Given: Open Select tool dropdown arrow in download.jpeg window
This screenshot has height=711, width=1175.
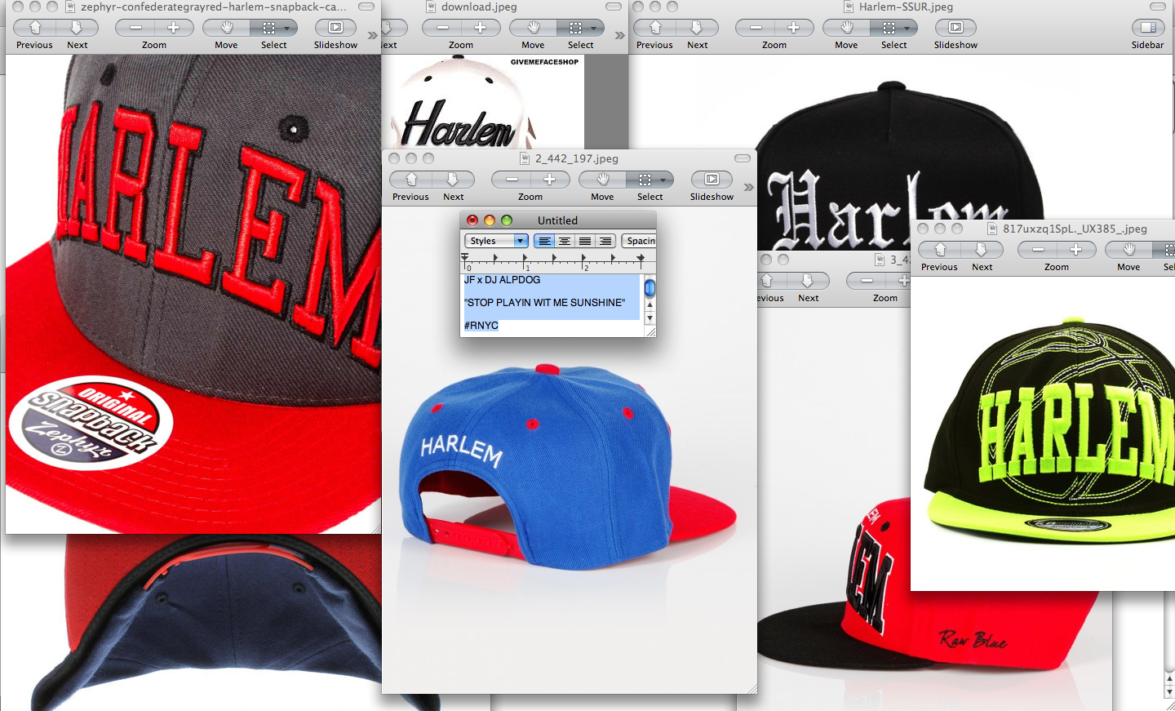Looking at the screenshot, I should (x=595, y=28).
